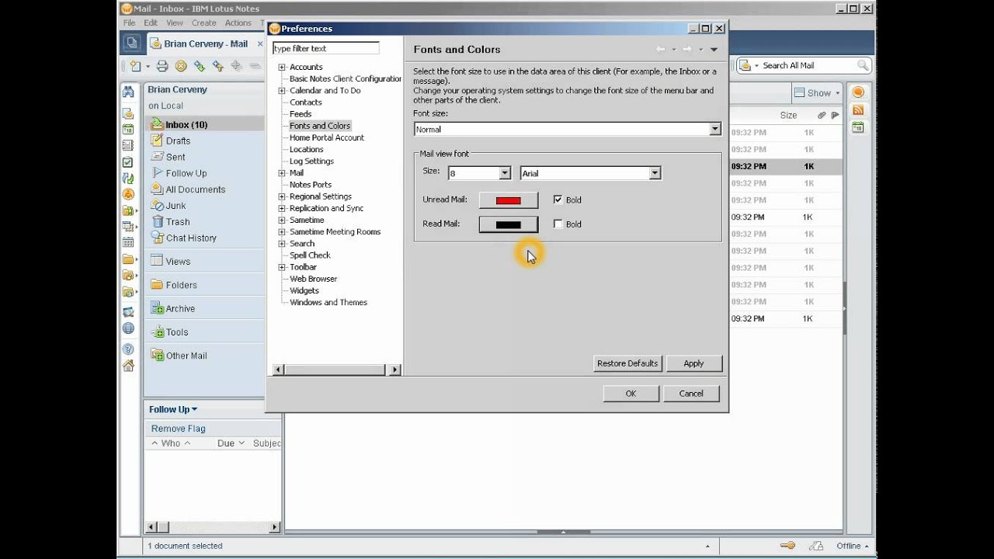The image size is (994, 559).
Task: Click the preferences tree horizontal scrollbar
Action: coord(335,370)
